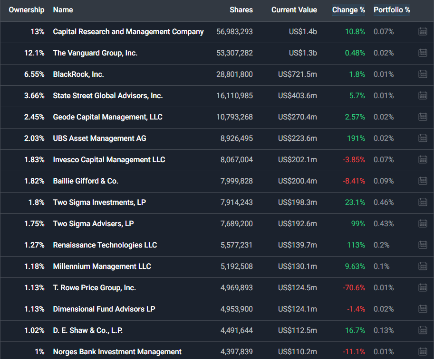Select Norges Bank Investment Management name
Screen dimensions: 434x359
[x=117, y=351]
